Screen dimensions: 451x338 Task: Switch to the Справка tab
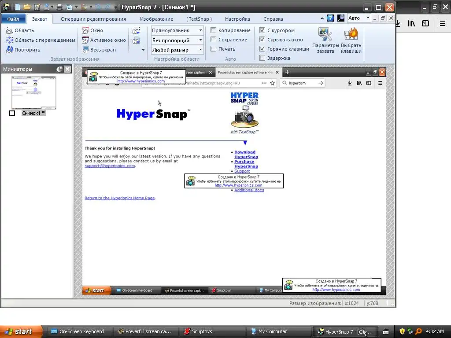(x=273, y=18)
